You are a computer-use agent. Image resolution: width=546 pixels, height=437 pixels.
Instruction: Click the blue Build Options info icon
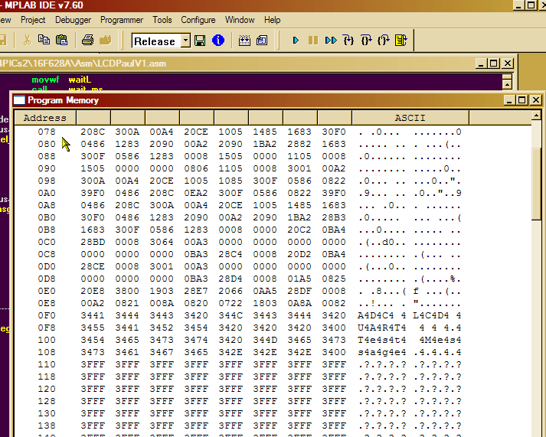click(x=218, y=41)
